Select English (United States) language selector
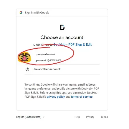The width and height of the screenshot is (129, 129). click(x=30, y=117)
